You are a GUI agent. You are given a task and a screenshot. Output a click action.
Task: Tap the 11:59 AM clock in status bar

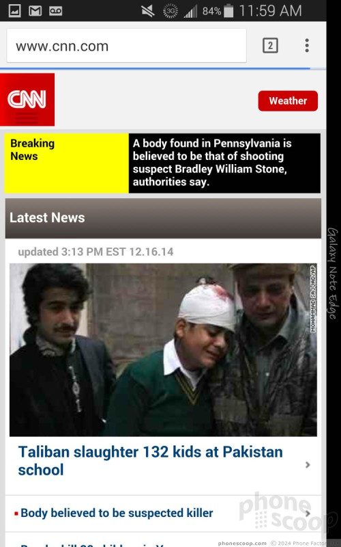[270, 11]
